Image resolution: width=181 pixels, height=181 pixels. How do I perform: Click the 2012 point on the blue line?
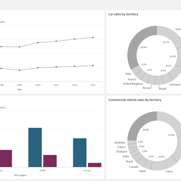coord(74,39)
